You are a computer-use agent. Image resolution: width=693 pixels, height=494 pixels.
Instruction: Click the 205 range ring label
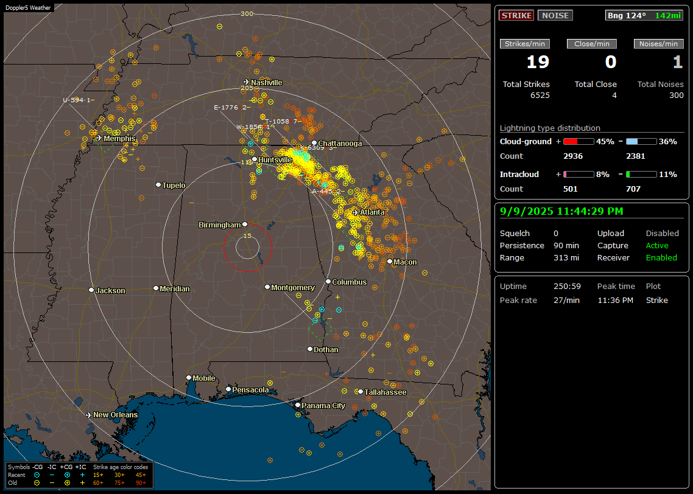[x=247, y=88]
